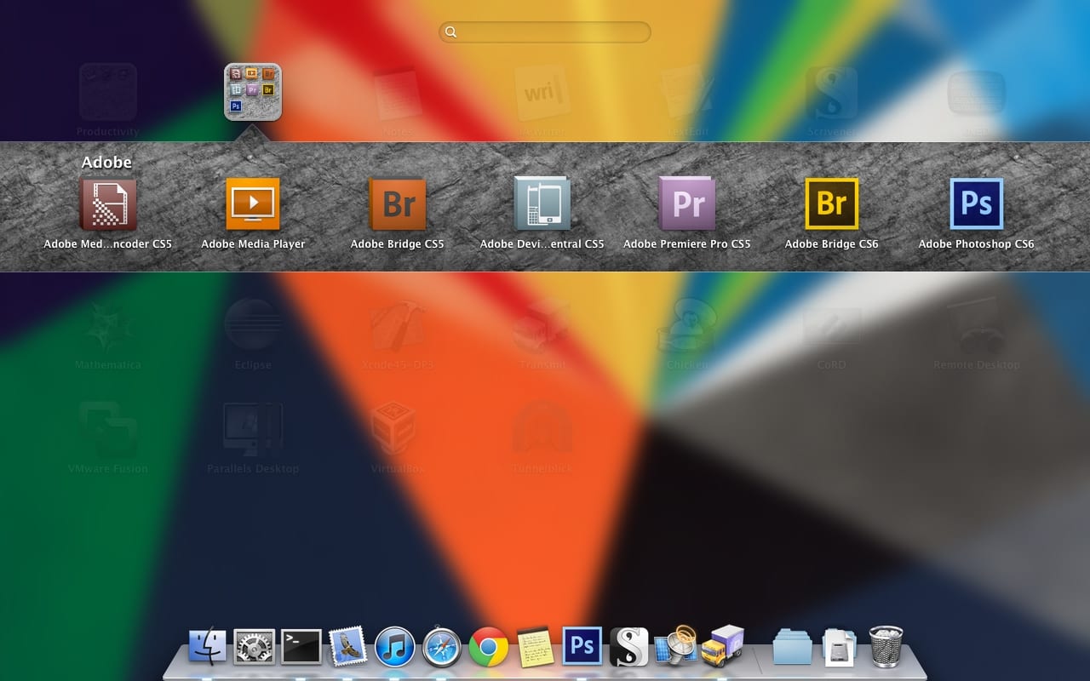Open Safari from the Dock
Image resolution: width=1090 pixels, height=681 pixels.
coord(441,648)
